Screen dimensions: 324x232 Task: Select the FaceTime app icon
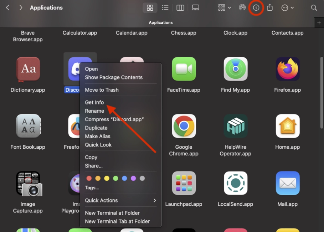[x=184, y=69]
